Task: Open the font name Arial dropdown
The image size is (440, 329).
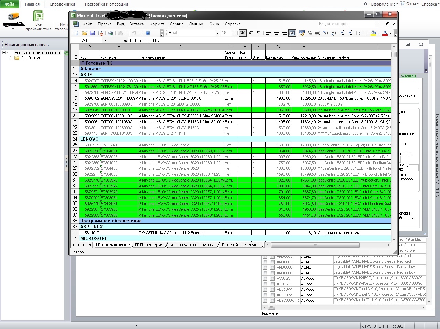Action: click(x=217, y=33)
